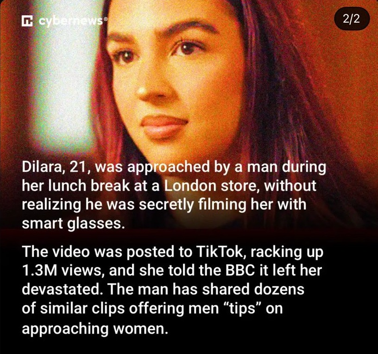Click the cybernews square logo icon
Viewport: 378px width, 354px height.
(26, 21)
